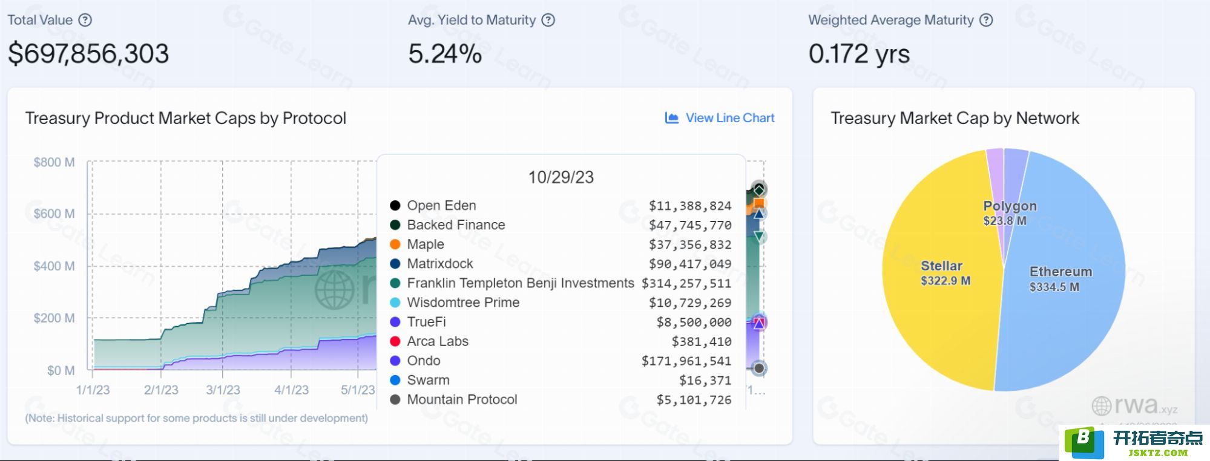The height and width of the screenshot is (461, 1210).
Task: Click the Matrixdock value $90,417,049
Action: coord(690,264)
